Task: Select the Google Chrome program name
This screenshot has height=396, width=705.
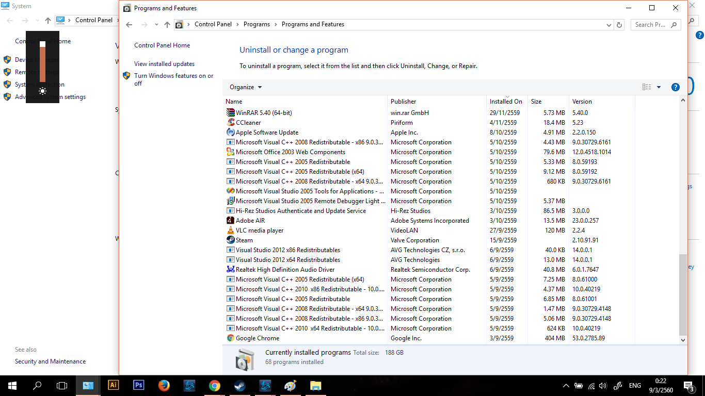Action: coord(258,338)
